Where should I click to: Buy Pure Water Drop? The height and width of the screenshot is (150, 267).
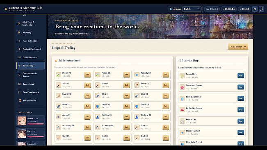[241, 98]
